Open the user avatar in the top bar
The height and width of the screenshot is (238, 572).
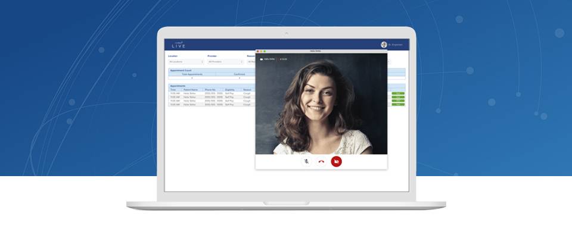coord(384,45)
